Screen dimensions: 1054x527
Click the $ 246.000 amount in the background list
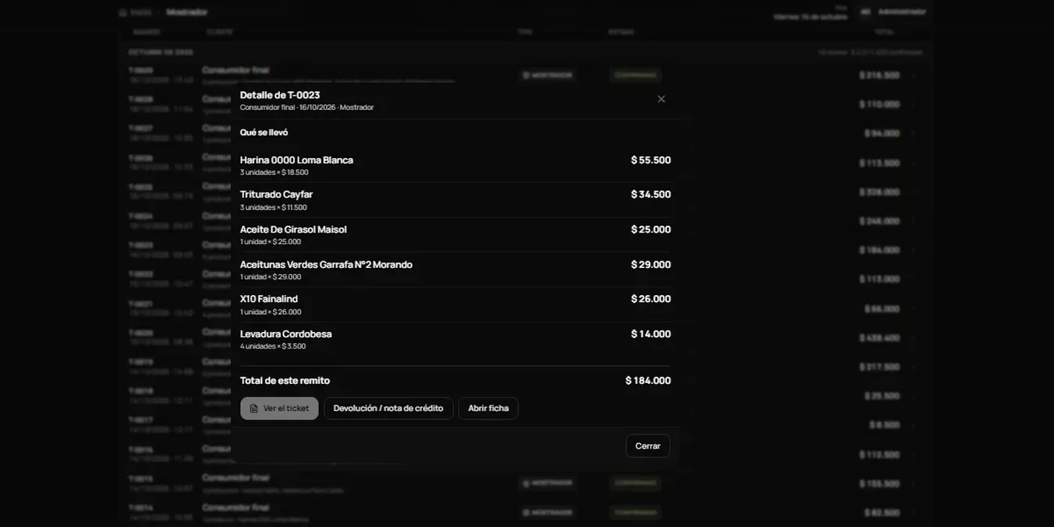(879, 221)
